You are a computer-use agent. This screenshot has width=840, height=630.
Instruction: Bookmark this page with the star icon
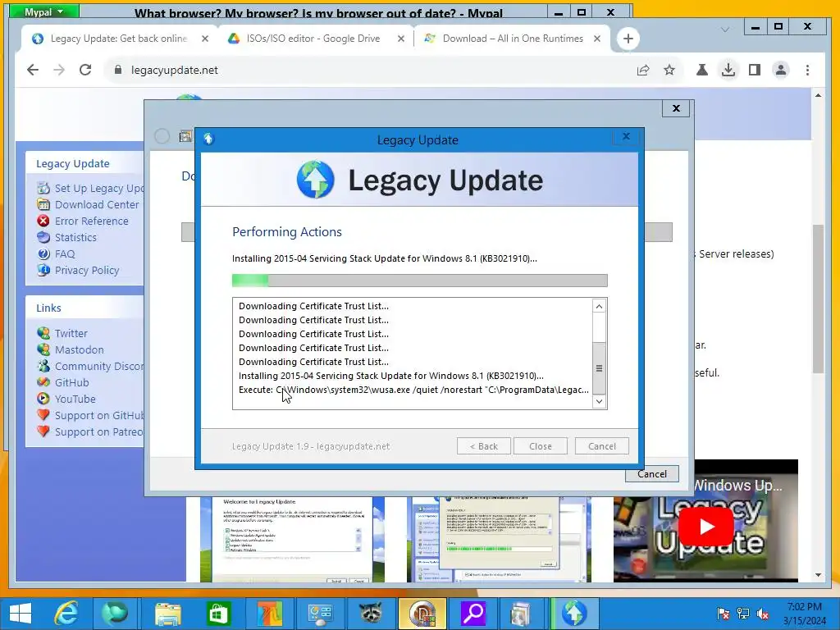(x=669, y=71)
